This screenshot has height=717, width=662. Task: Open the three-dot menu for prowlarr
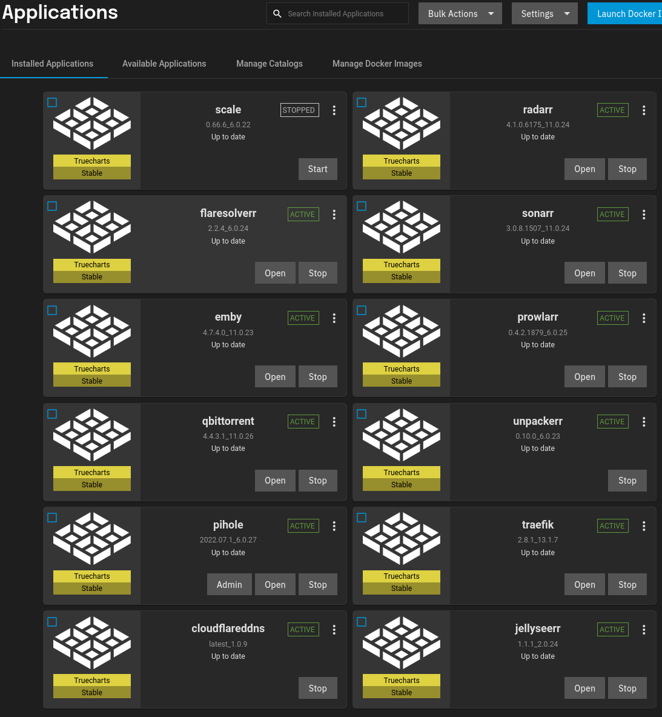pos(644,318)
